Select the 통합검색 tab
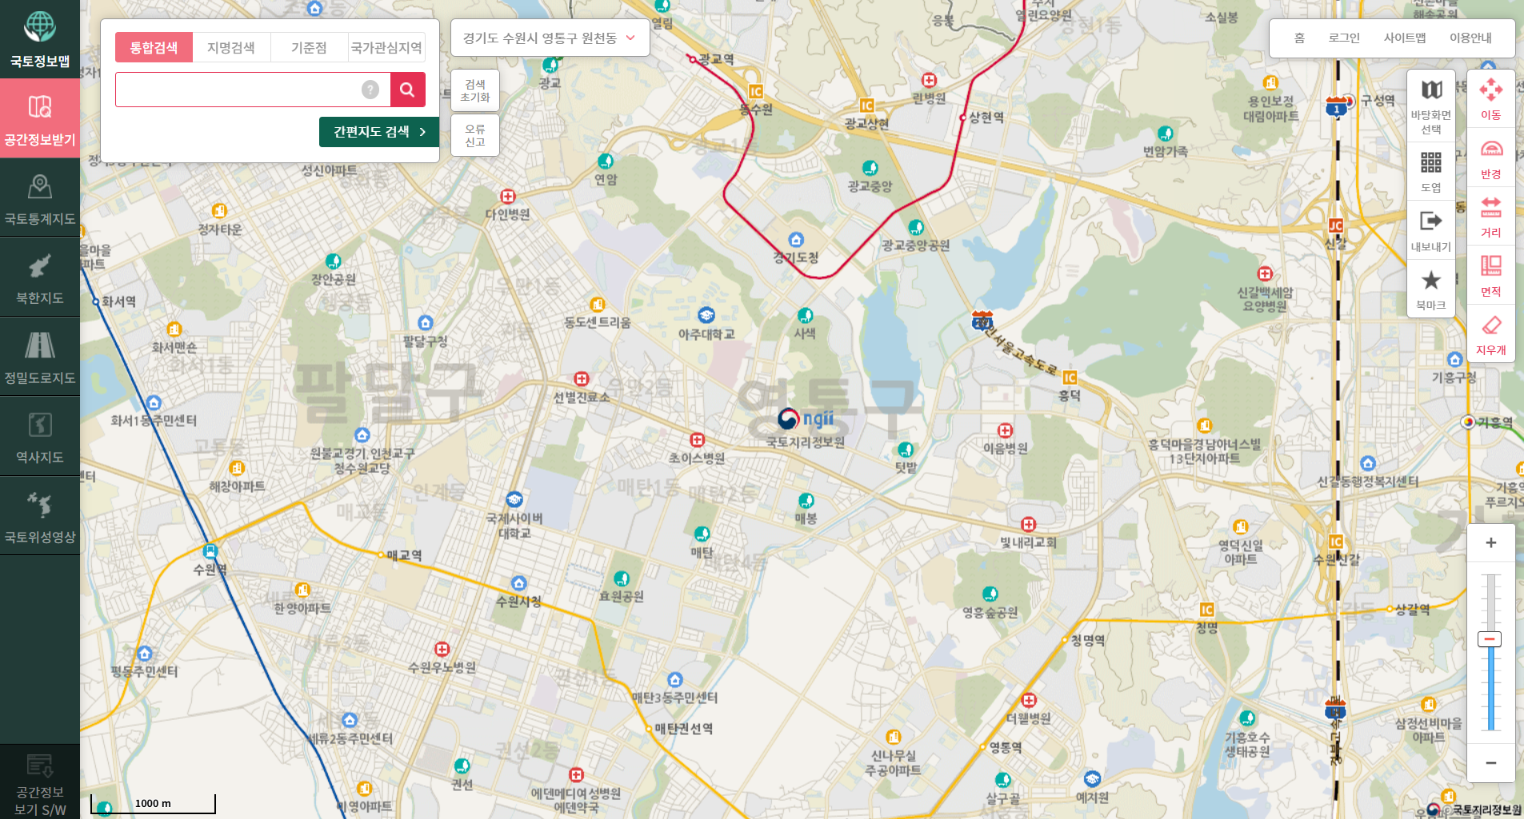The image size is (1524, 819). pos(154,47)
